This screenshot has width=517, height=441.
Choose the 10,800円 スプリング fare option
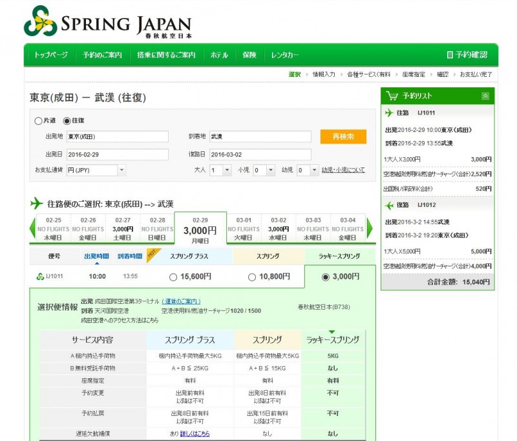tap(251, 277)
